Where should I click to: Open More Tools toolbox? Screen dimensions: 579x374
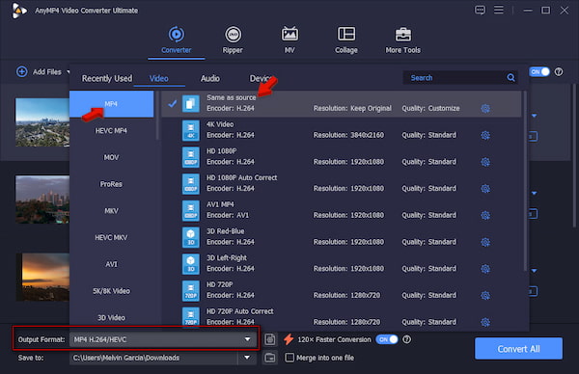click(402, 40)
